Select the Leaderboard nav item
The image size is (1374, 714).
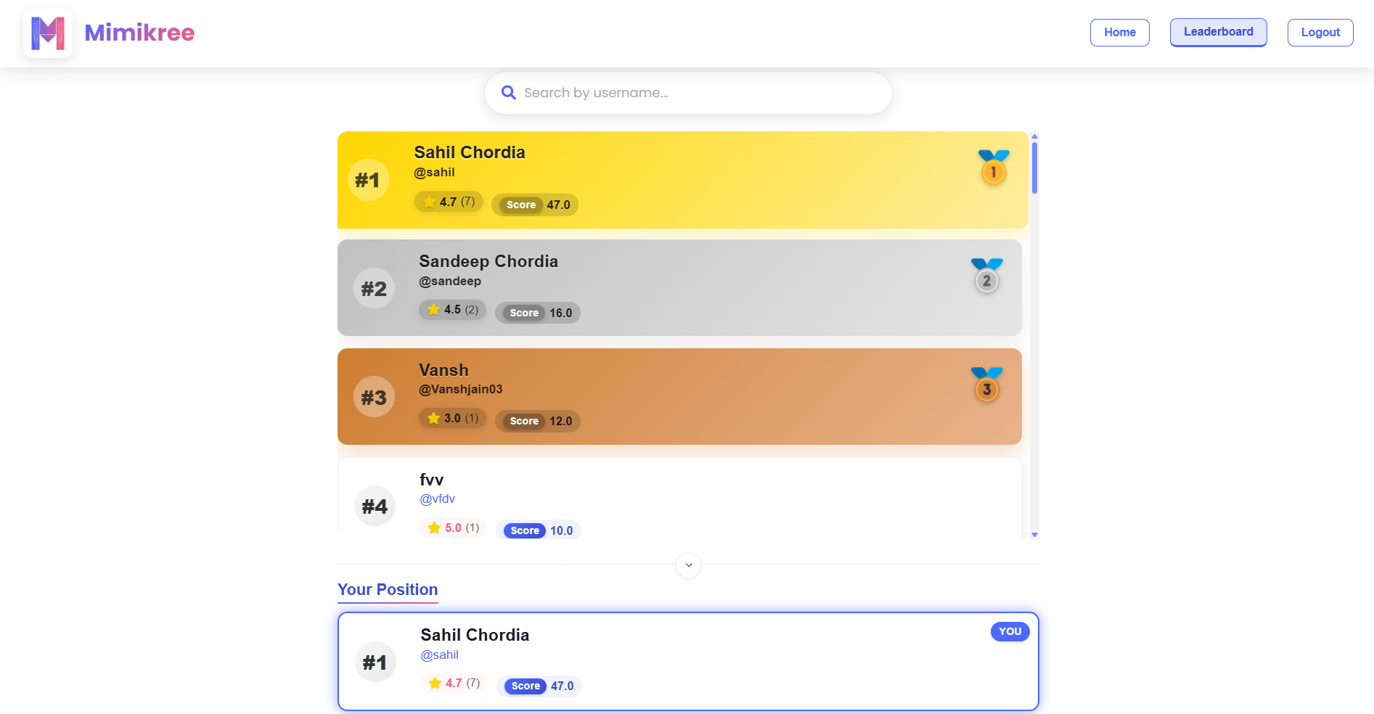pyautogui.click(x=1218, y=32)
